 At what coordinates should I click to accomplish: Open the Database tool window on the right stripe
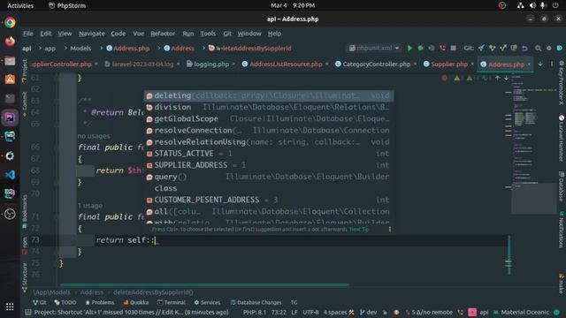(x=562, y=186)
